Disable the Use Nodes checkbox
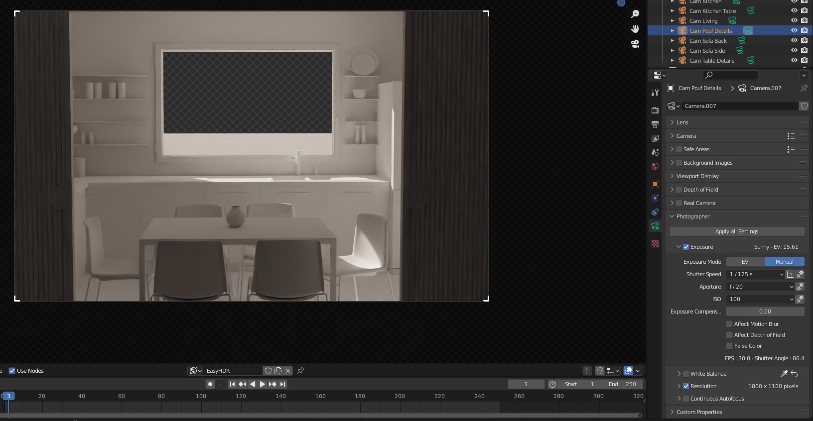Image resolution: width=813 pixels, height=421 pixels. 12,371
